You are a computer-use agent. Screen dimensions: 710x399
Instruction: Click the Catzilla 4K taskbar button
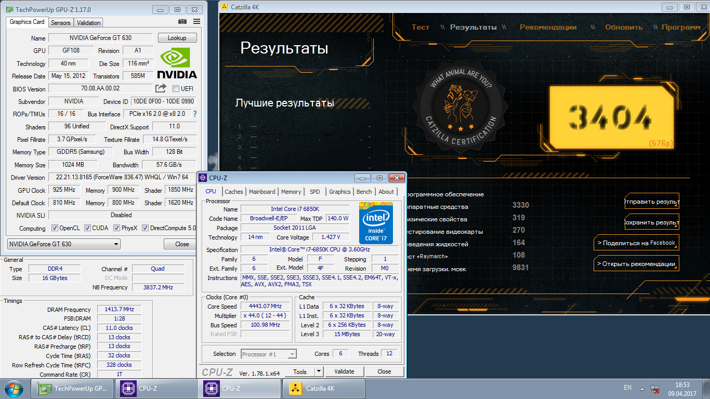[x=323, y=388]
